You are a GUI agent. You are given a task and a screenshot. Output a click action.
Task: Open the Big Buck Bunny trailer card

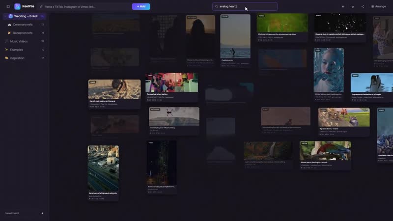coord(344,122)
